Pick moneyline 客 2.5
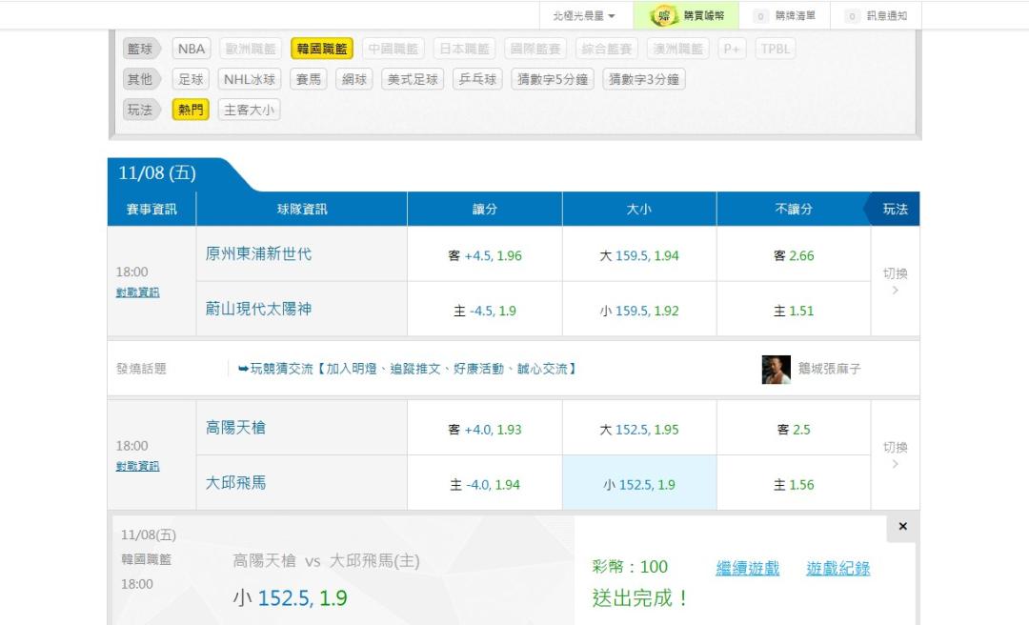1029x625 pixels. [794, 430]
